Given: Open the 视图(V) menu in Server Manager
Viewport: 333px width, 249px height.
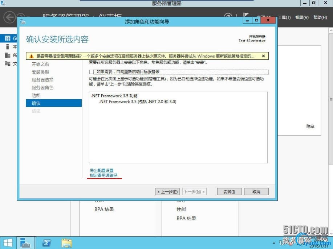Looking at the screenshot, I should pos(302,17).
